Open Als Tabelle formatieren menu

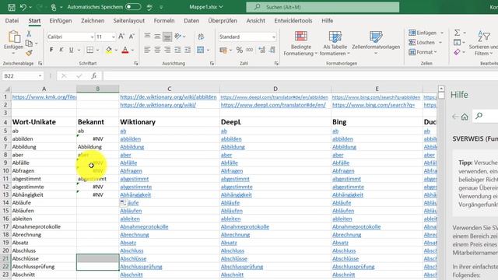point(335,44)
